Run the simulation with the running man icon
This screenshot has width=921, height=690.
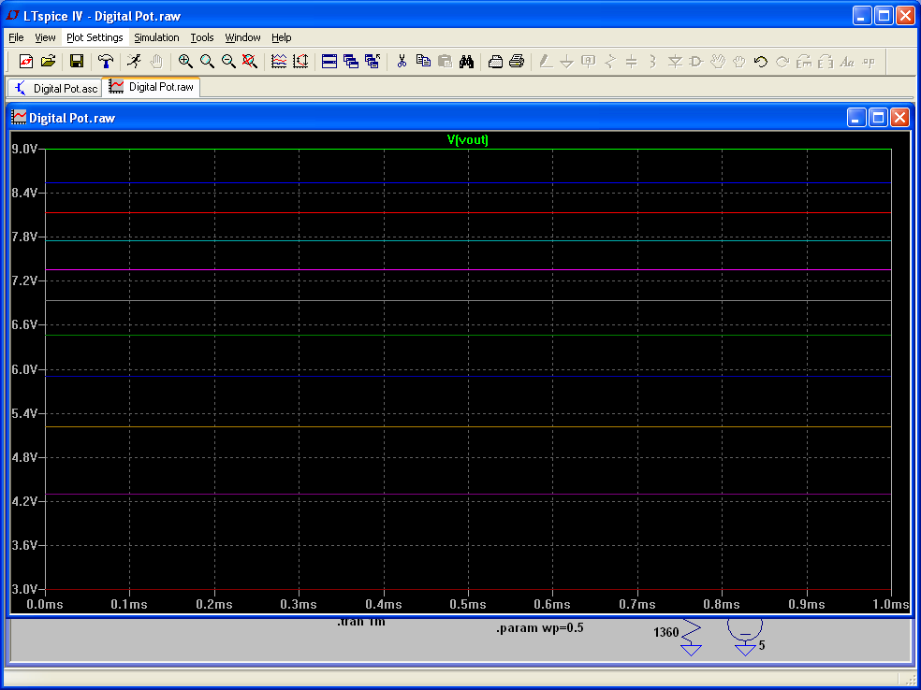(134, 61)
